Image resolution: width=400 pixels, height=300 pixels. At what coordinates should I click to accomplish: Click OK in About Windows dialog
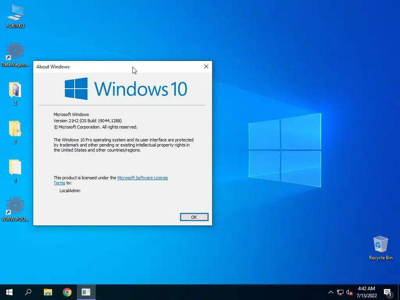194,217
